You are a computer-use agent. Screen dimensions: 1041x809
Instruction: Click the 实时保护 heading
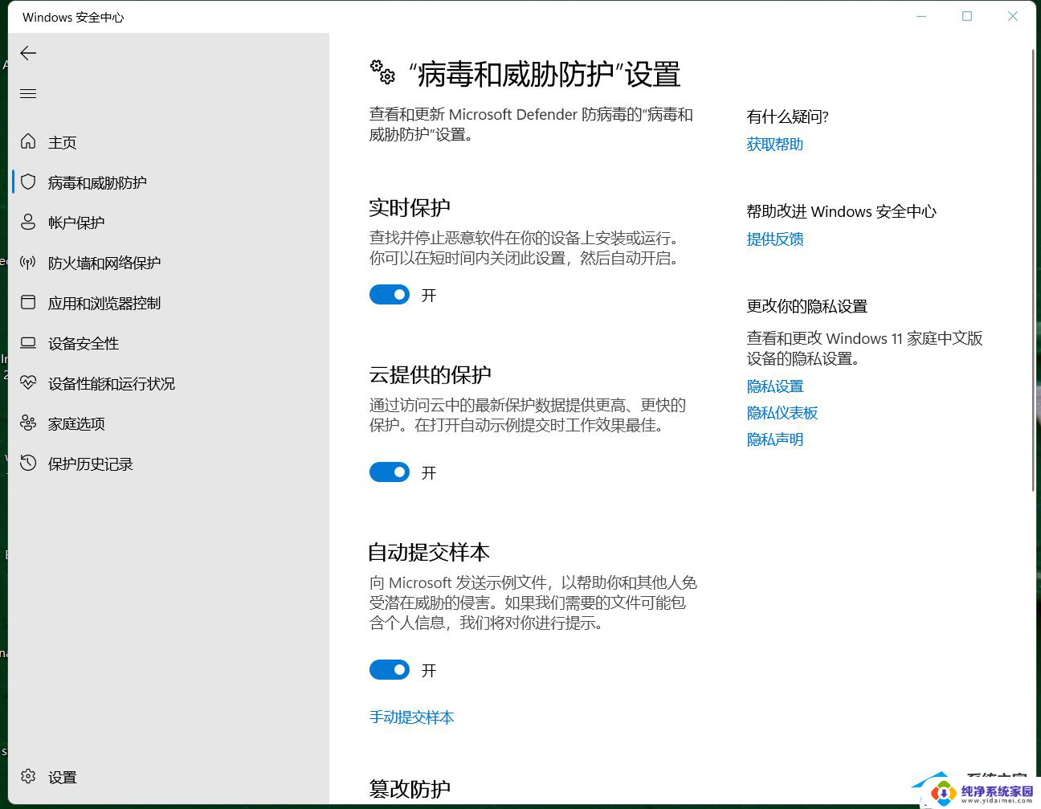(409, 208)
